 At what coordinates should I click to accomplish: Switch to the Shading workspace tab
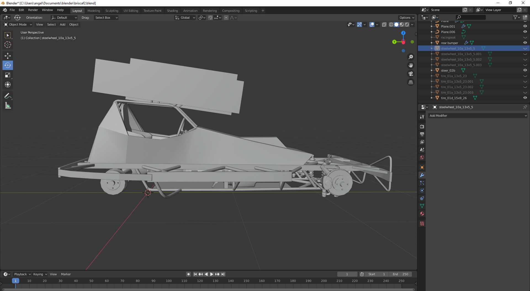point(172,11)
